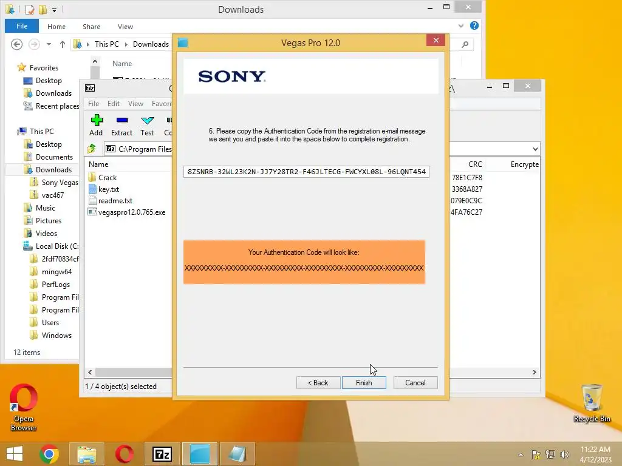Close the Vegas Pro 12.0 dialog
The image size is (622, 466).
click(436, 41)
